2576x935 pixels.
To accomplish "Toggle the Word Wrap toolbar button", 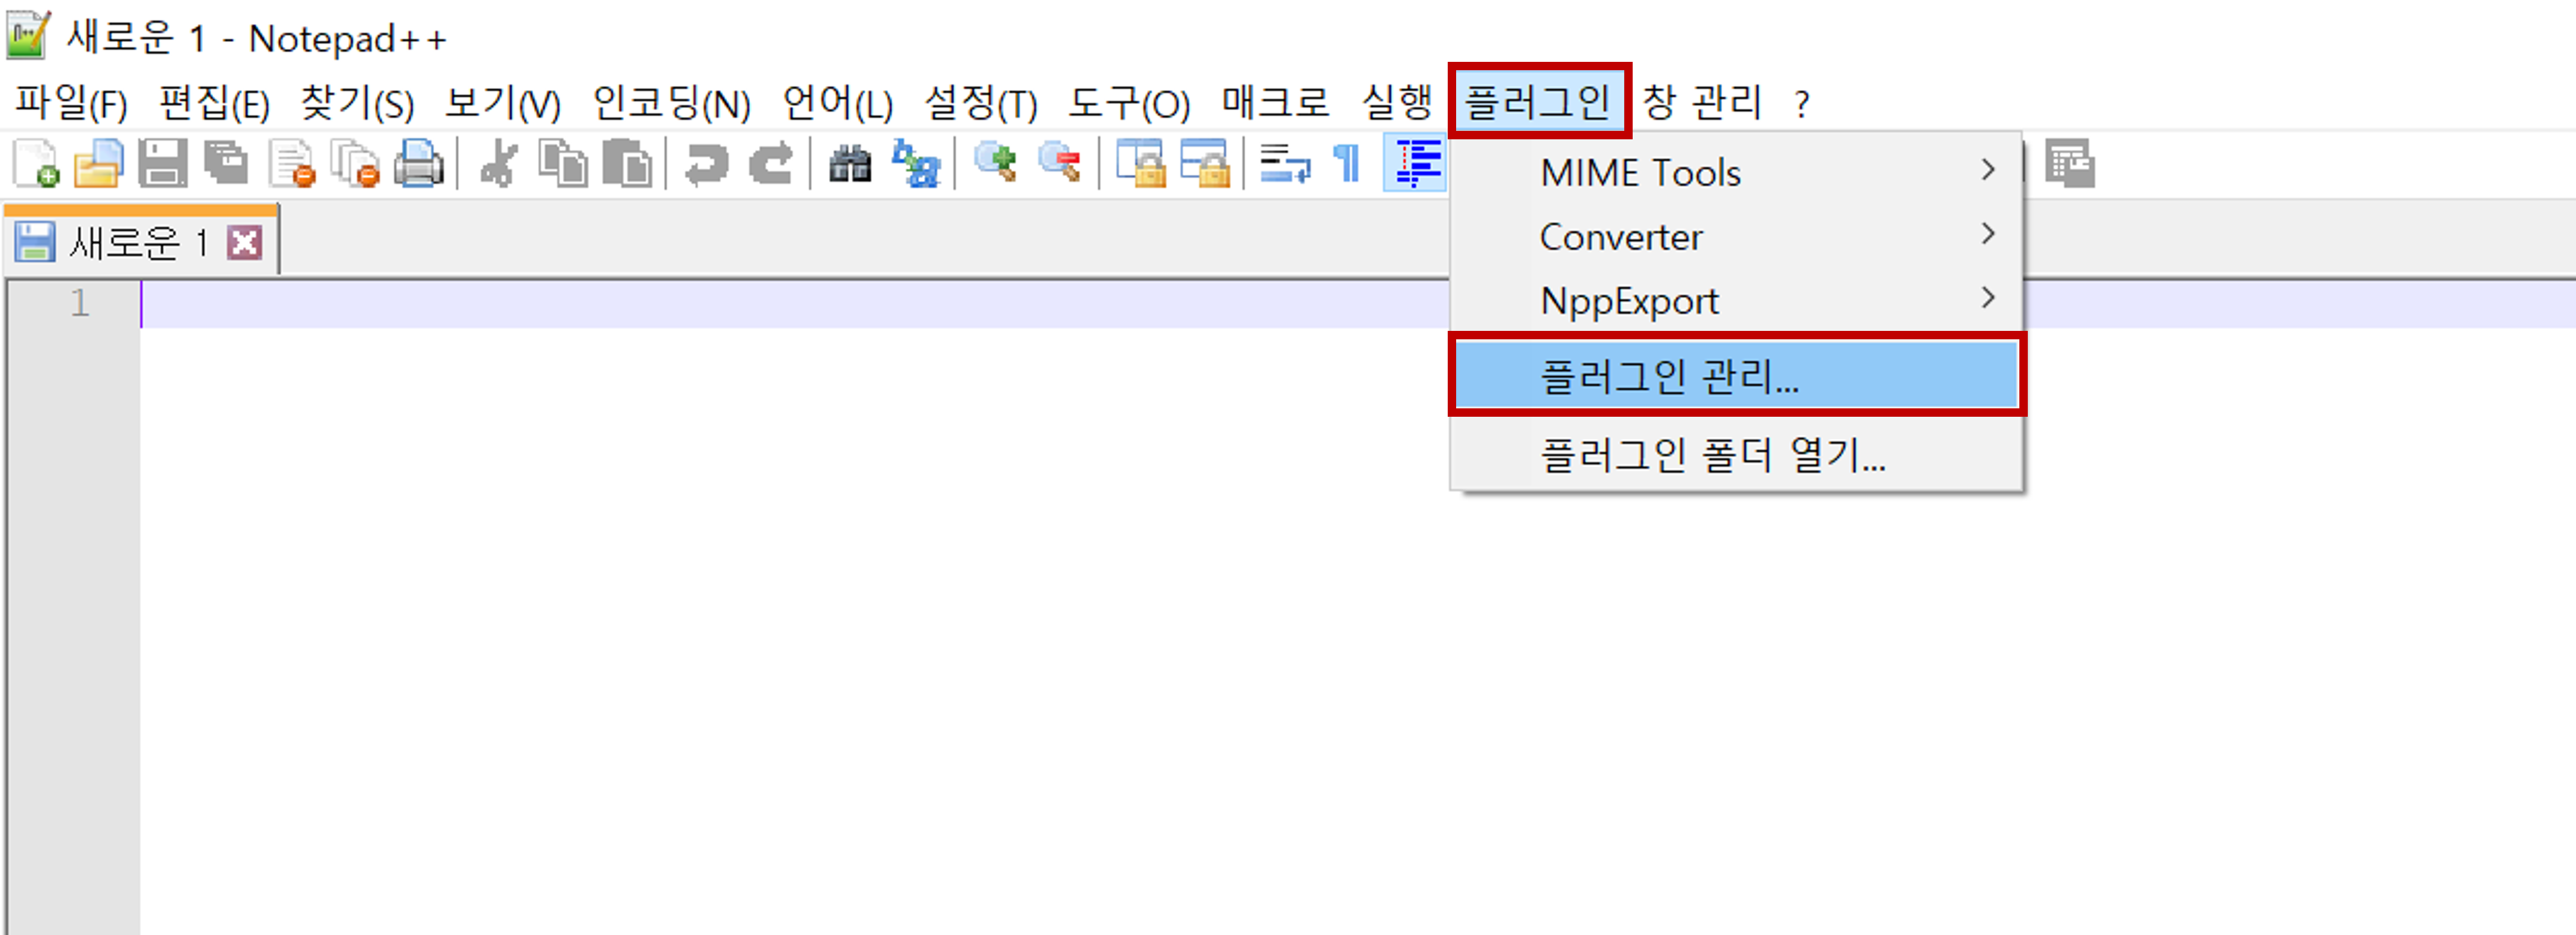I will point(1284,163).
